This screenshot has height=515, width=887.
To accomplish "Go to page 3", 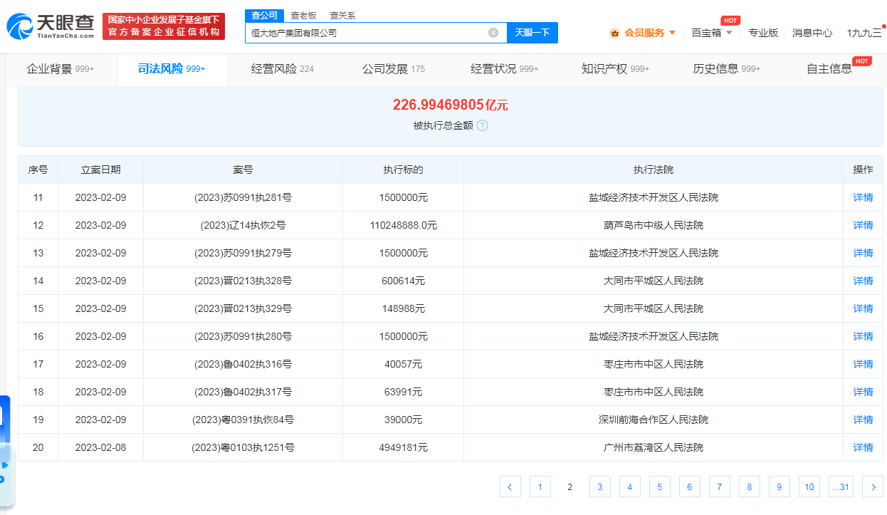I will (x=599, y=487).
